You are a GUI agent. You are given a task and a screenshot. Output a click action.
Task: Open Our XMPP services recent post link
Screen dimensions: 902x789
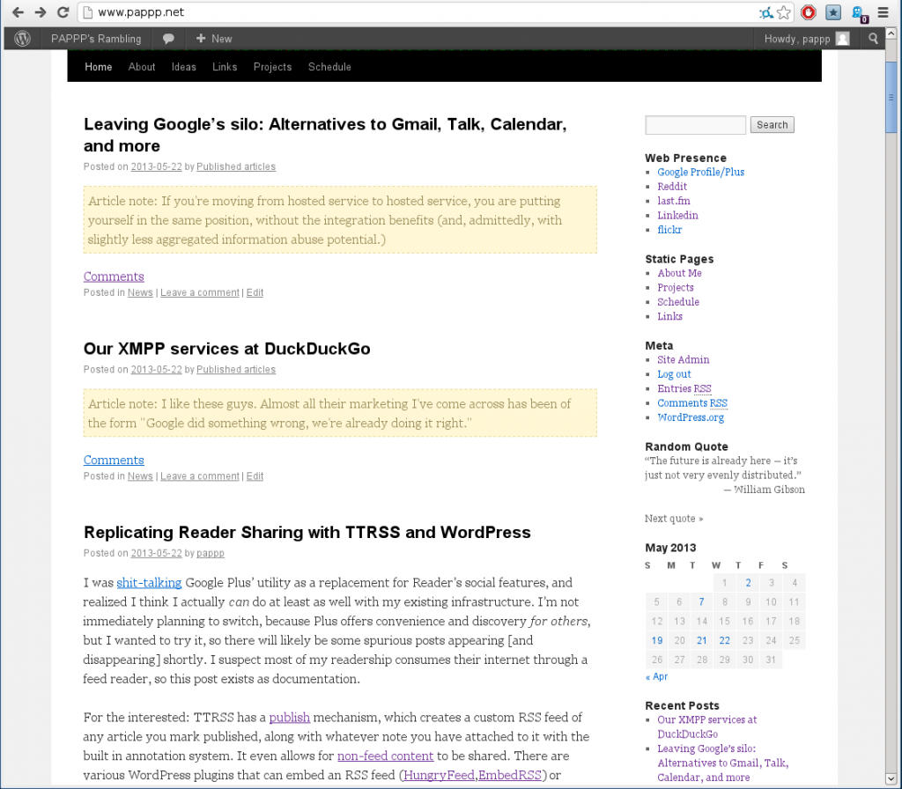tap(707, 726)
